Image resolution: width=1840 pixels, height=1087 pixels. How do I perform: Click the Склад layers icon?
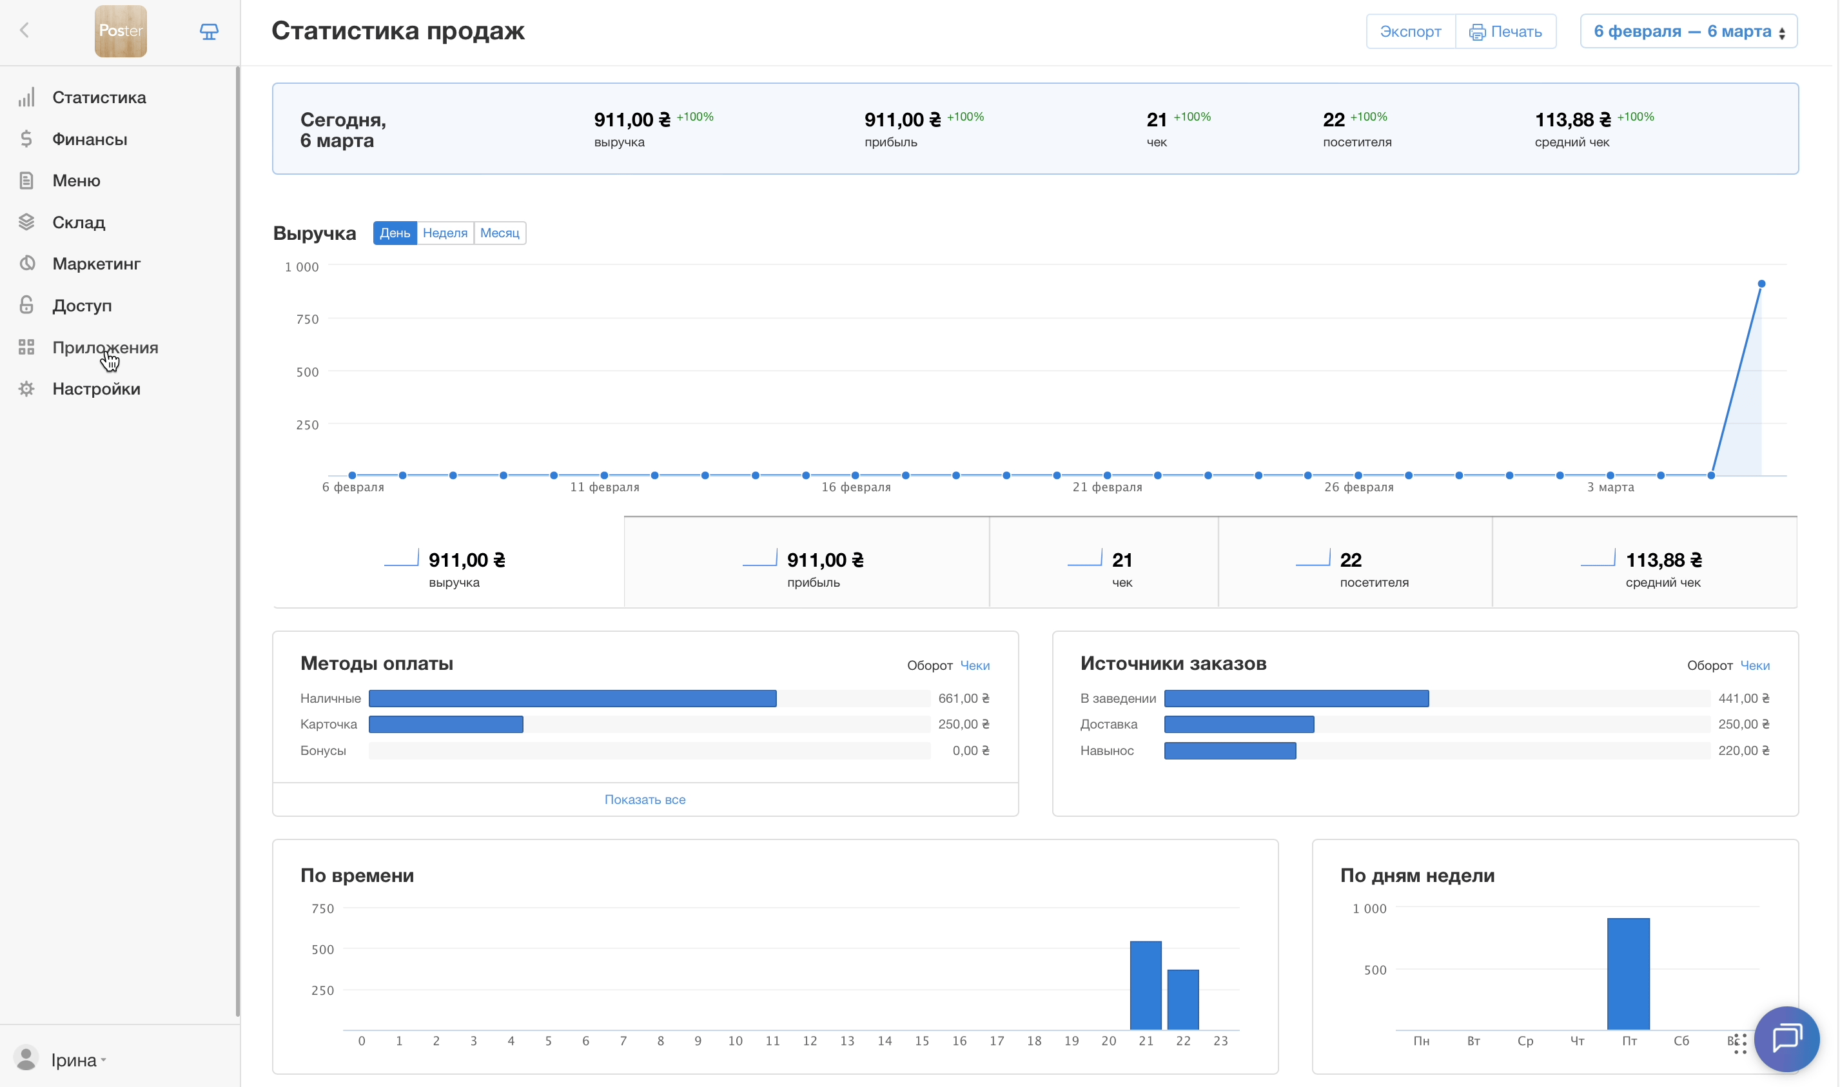click(x=26, y=222)
